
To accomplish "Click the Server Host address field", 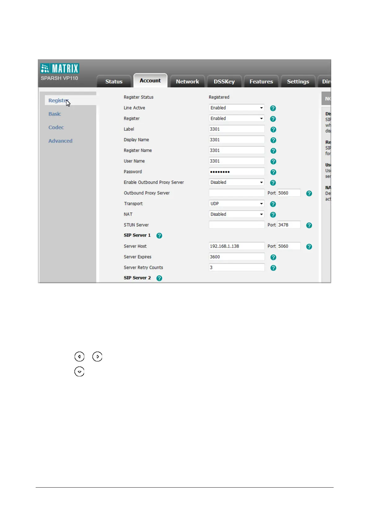I will tap(237, 246).
